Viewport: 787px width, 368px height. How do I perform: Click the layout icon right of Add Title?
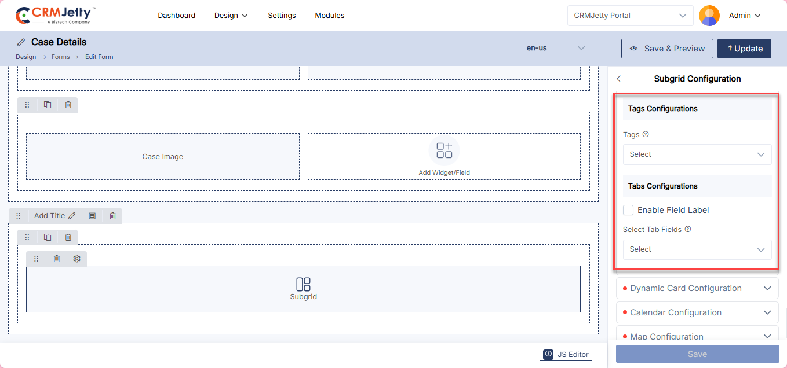coord(92,216)
